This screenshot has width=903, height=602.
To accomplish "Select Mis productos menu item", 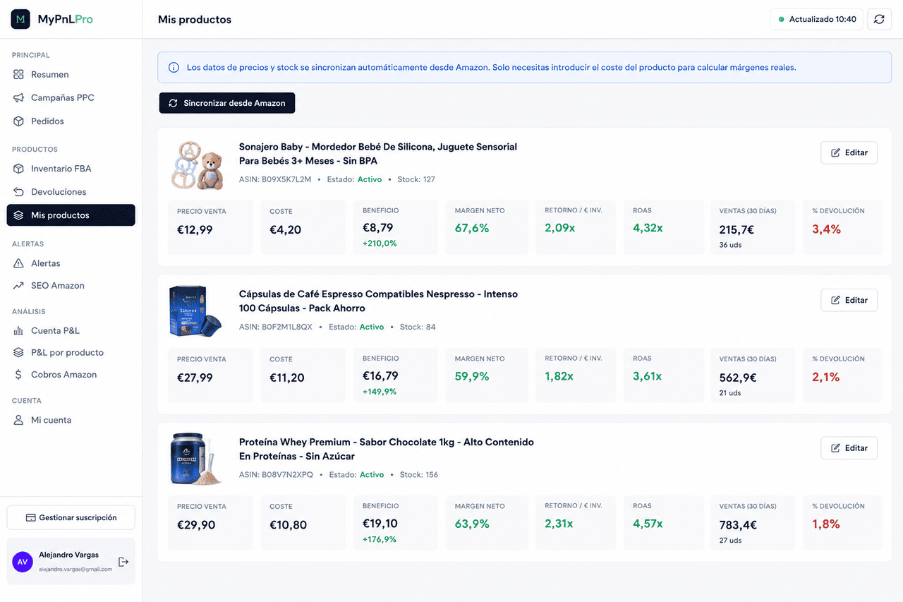I will (x=71, y=215).
